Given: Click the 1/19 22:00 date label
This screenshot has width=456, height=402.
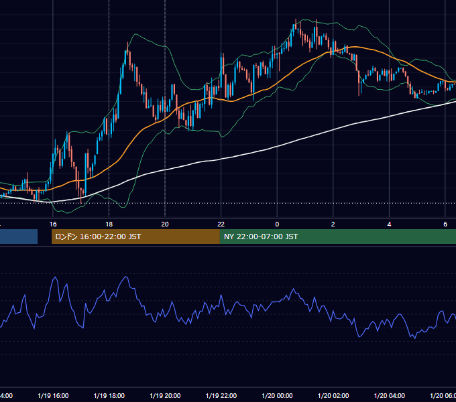Looking at the screenshot, I should click(221, 396).
